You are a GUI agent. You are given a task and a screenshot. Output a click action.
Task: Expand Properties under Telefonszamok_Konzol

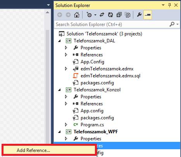coord(66,97)
